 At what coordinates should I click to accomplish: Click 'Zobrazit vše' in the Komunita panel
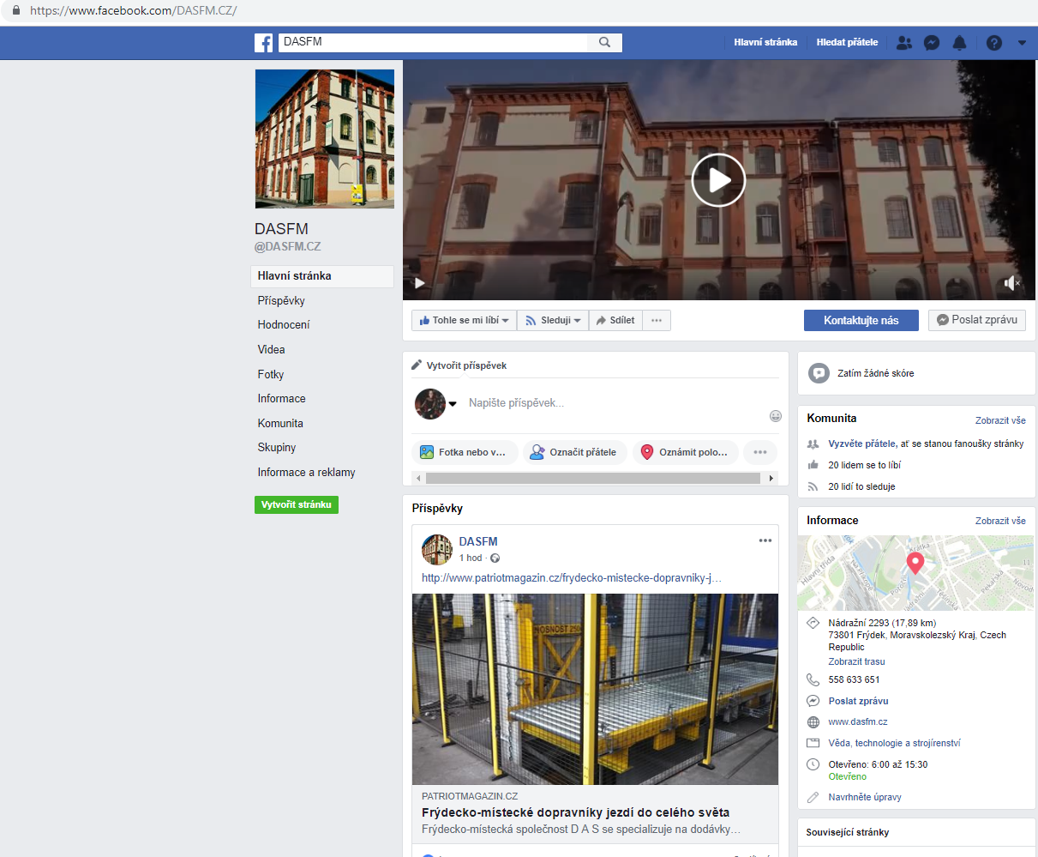coord(1000,420)
